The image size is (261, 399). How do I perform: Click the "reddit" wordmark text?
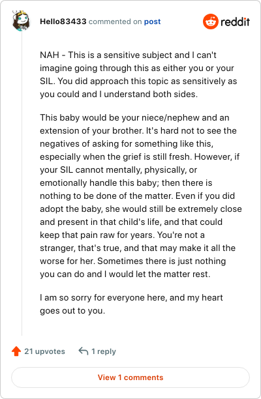[235, 22]
